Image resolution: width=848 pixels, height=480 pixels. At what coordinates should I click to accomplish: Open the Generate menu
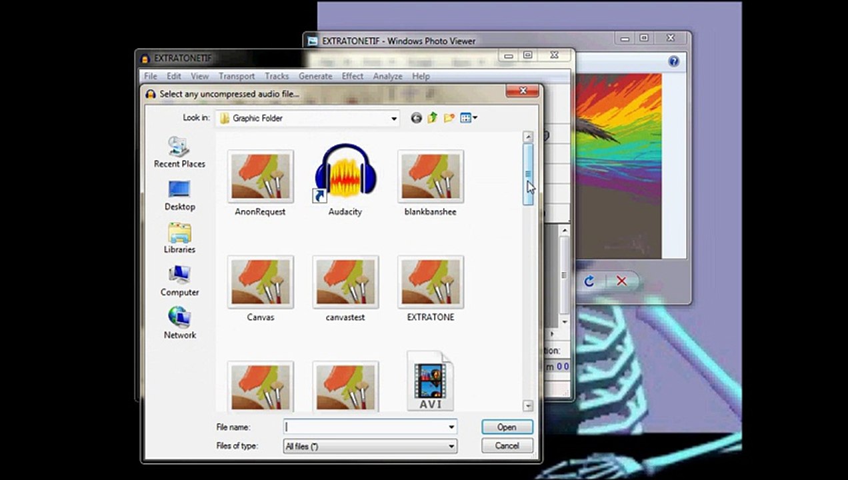click(x=315, y=76)
